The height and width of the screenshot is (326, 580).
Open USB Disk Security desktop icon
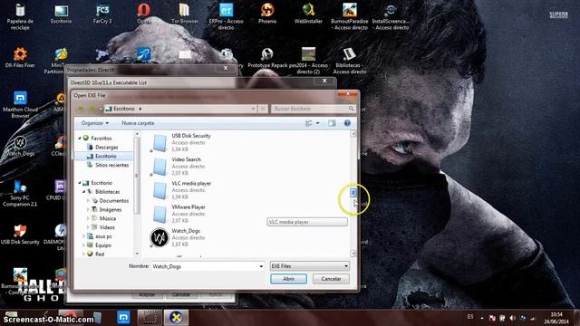coord(20,235)
